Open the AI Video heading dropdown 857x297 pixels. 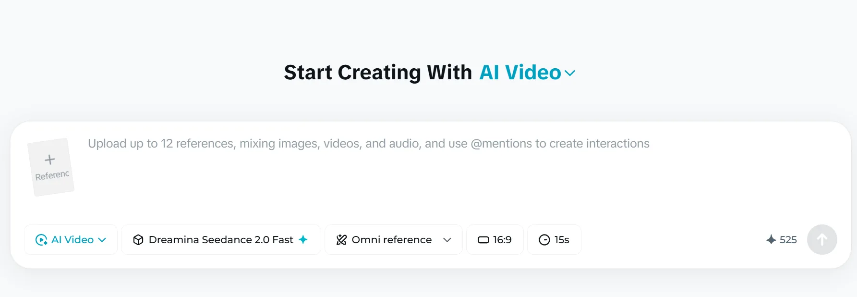pyautogui.click(x=527, y=73)
